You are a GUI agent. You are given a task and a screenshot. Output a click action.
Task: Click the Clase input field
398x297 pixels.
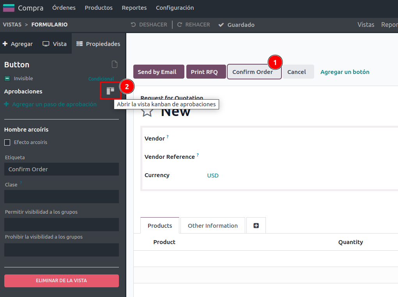click(62, 197)
